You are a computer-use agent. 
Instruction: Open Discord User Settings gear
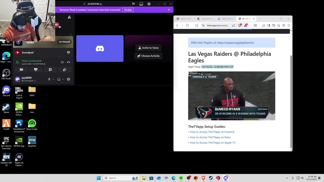[68, 79]
